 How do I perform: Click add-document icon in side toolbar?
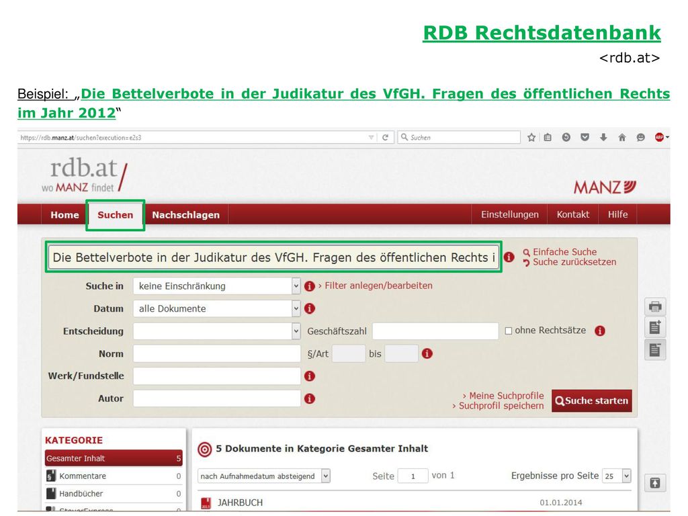click(655, 327)
